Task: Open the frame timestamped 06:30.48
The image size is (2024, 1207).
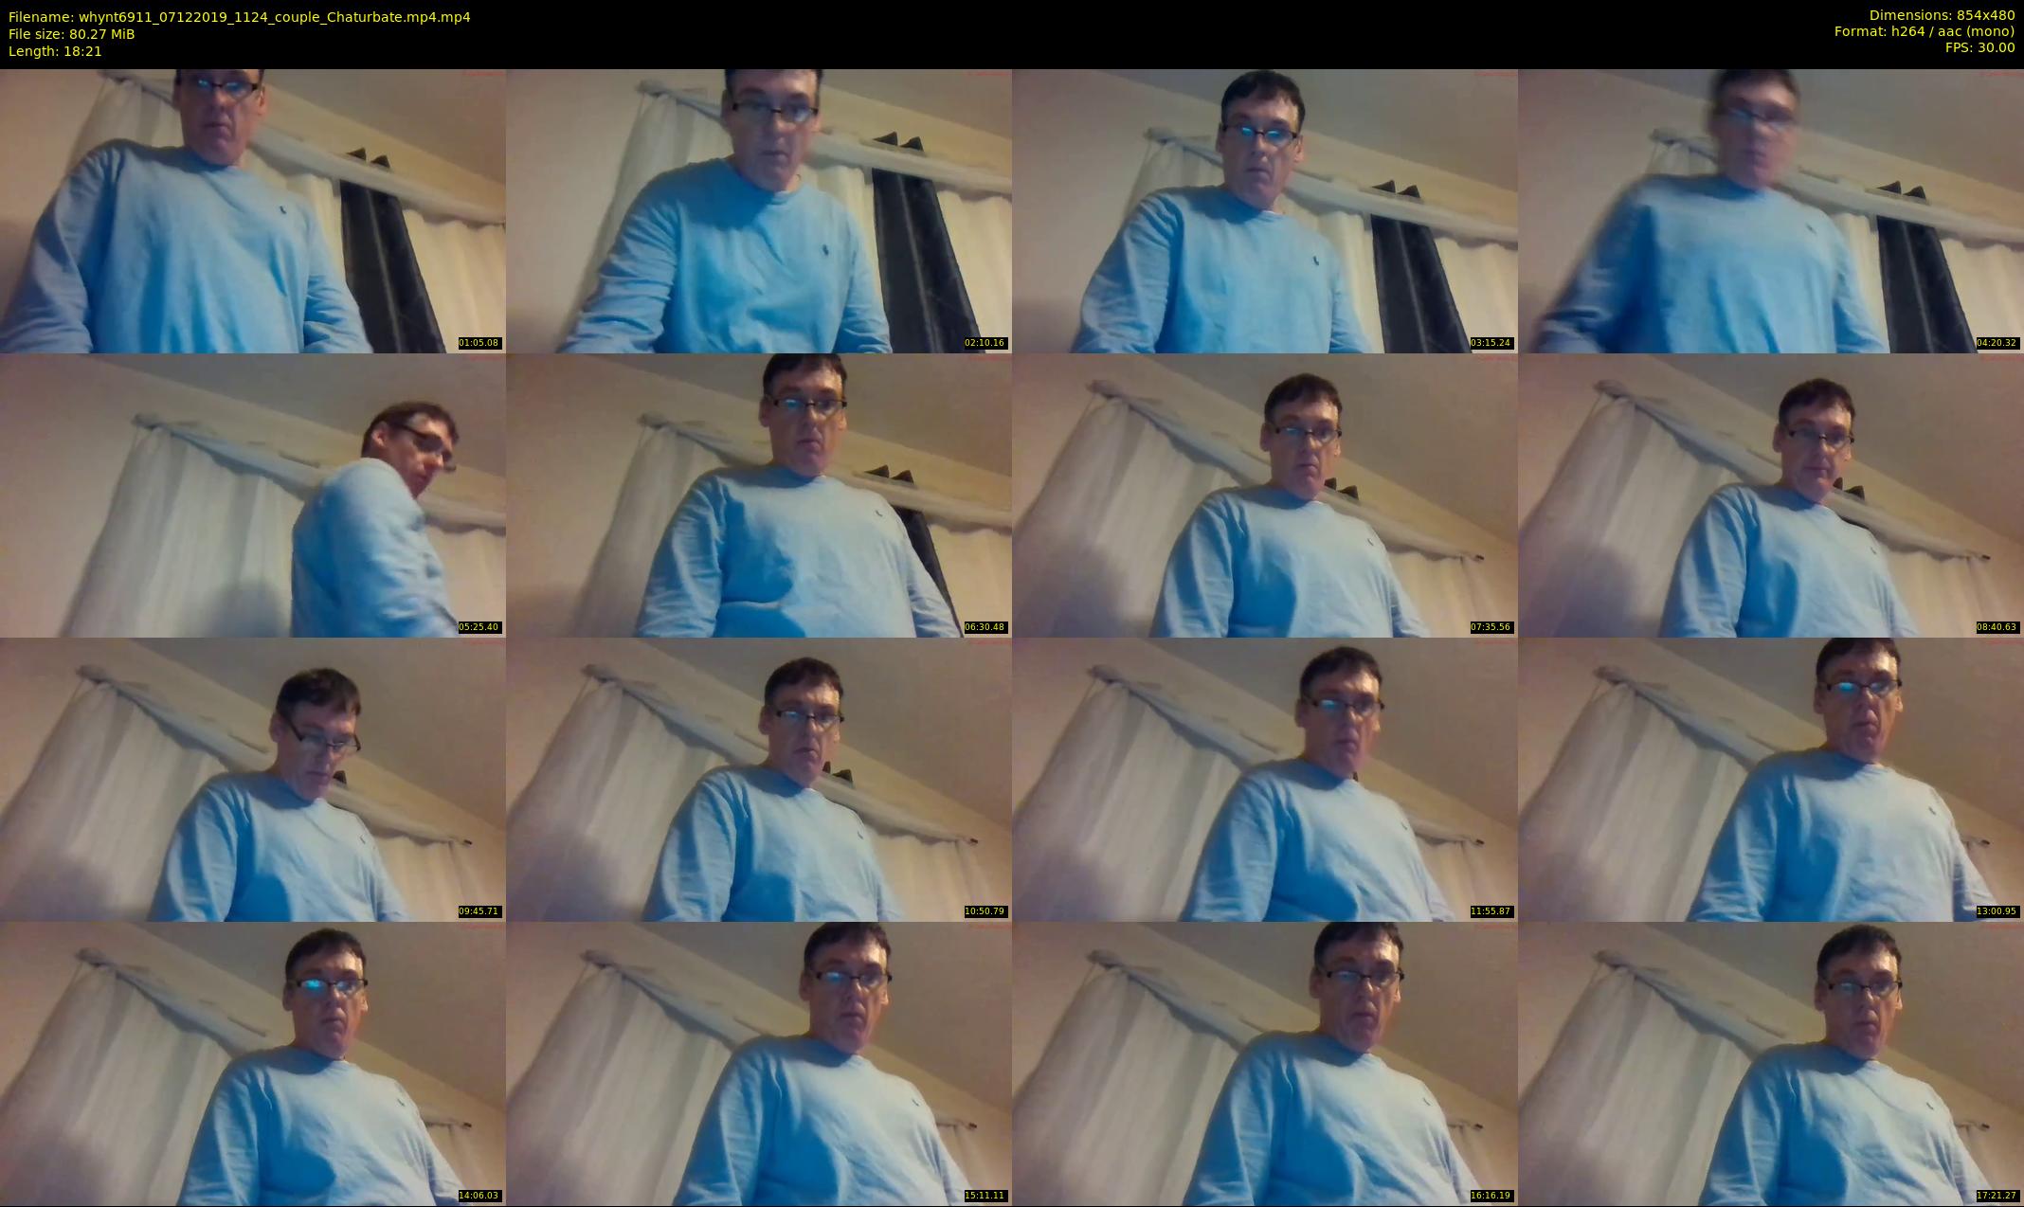Action: point(758,495)
